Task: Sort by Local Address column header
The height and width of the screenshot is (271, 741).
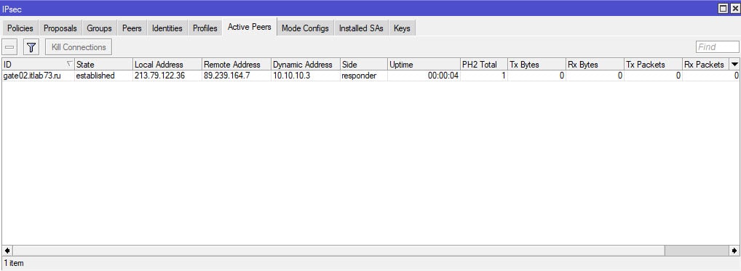Action: pyautogui.click(x=167, y=64)
